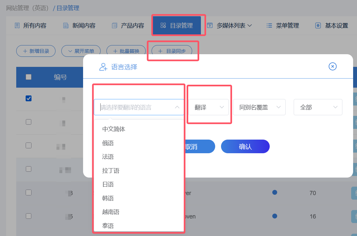Switch to the 新闻内容 tab
The image size is (357, 236).
(x=79, y=26)
